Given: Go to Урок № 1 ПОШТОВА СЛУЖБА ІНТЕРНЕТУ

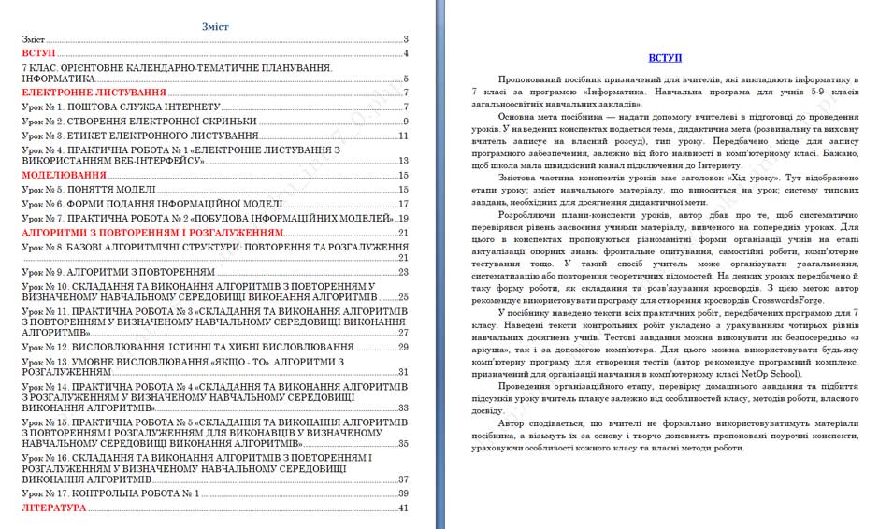Looking at the screenshot, I should pyautogui.click(x=122, y=107).
